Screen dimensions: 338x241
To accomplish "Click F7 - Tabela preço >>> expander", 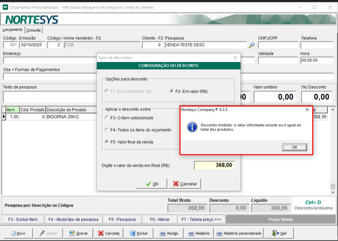I will (x=201, y=219).
